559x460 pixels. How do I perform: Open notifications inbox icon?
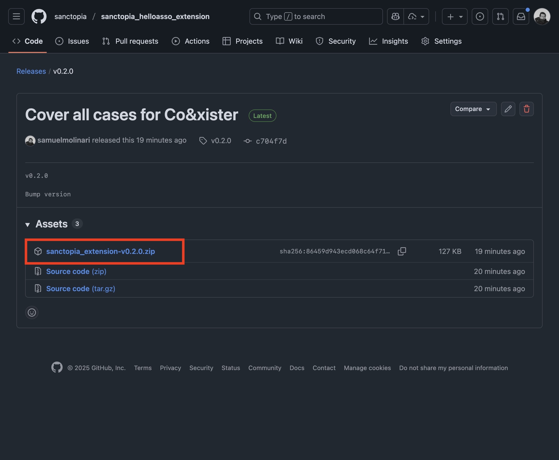pos(521,16)
